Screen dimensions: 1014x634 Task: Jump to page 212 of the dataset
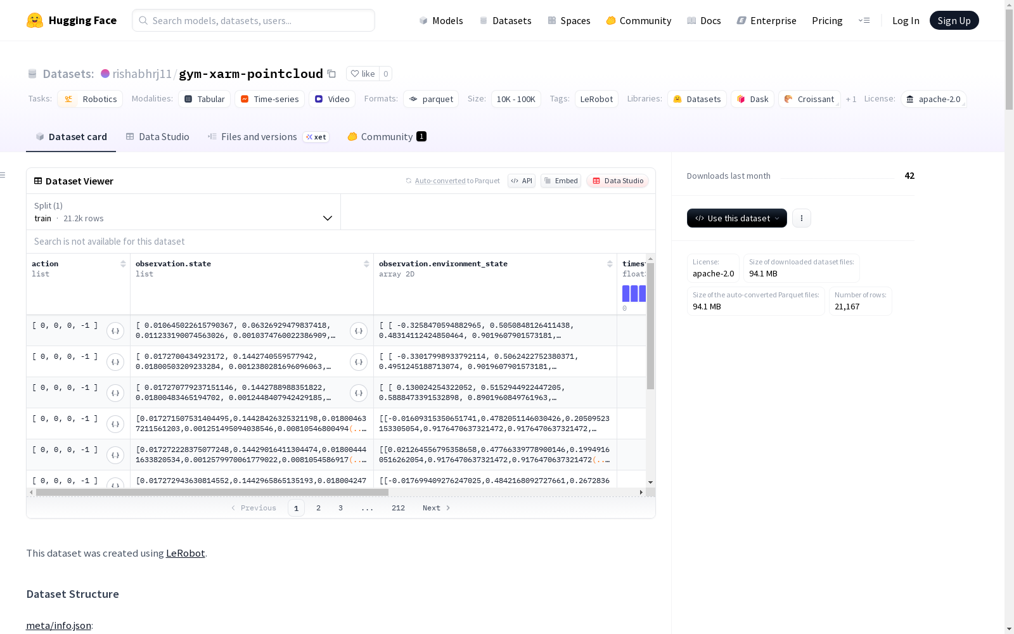click(x=398, y=508)
